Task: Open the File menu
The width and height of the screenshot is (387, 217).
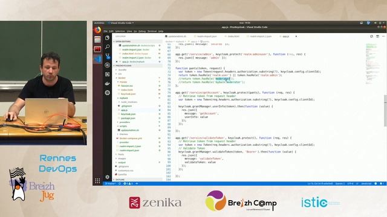Action: pyautogui.click(x=105, y=31)
